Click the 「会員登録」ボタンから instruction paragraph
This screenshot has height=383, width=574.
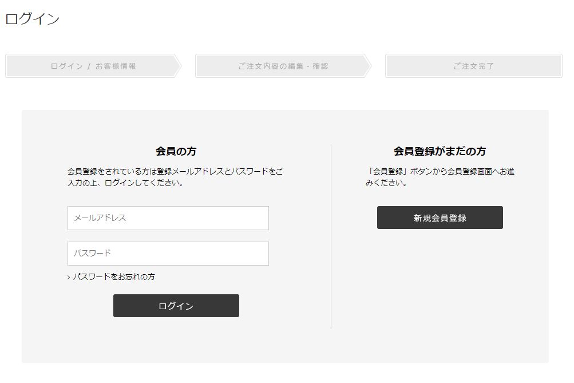coord(440,177)
